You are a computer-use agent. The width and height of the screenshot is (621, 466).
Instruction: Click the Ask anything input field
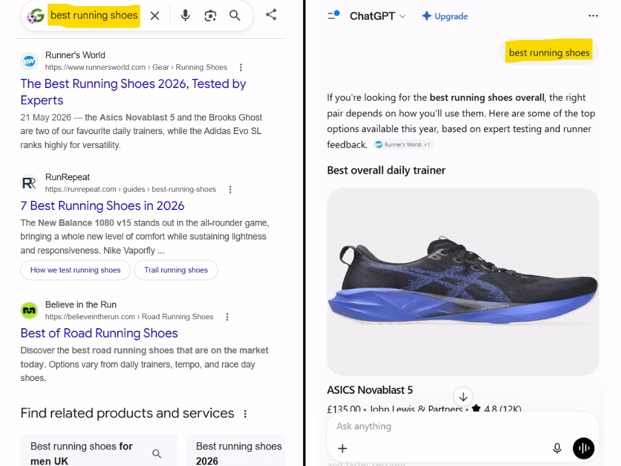463,427
